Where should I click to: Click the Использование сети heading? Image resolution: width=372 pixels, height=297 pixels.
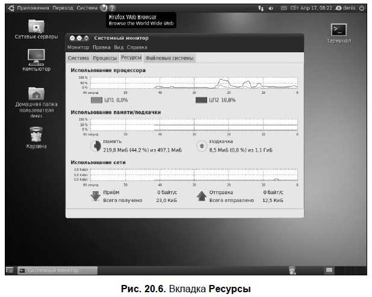click(98, 162)
